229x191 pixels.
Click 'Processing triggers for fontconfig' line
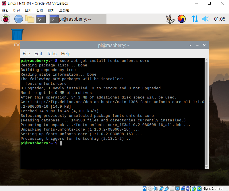[77, 139]
